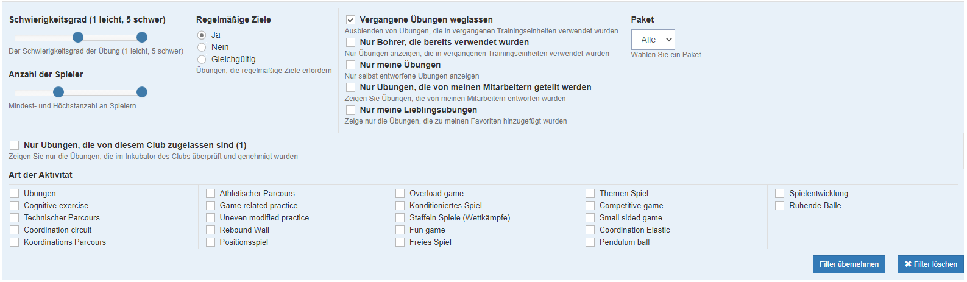The image size is (967, 282).
Task: Choose Gleichgültig for Regelmäßige Ziele
Action: tap(202, 60)
